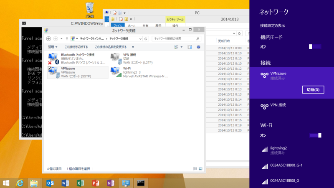Screen dimensions: 334x188
Task: Open Word from the taskbar
Action: pyautogui.click(x=65, y=183)
